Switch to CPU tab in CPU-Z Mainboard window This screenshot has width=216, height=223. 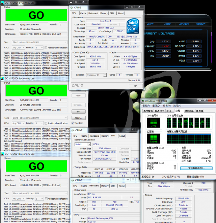[x=75, y=186]
